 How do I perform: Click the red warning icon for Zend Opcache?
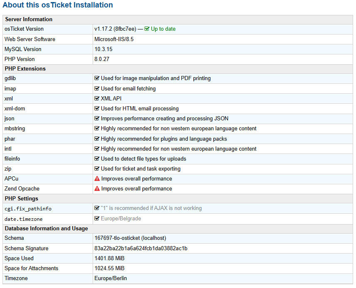point(97,189)
